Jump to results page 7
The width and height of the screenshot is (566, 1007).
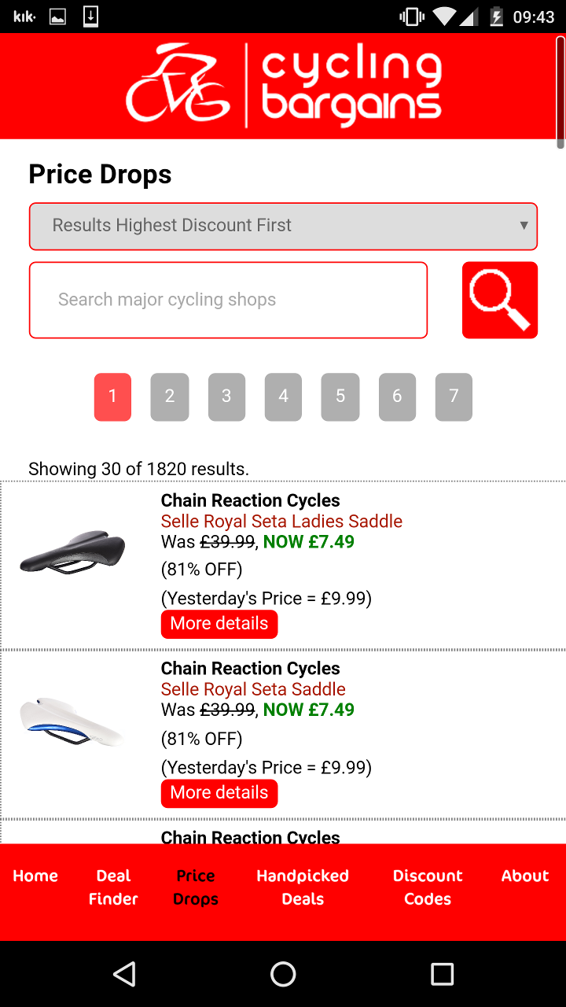454,397
